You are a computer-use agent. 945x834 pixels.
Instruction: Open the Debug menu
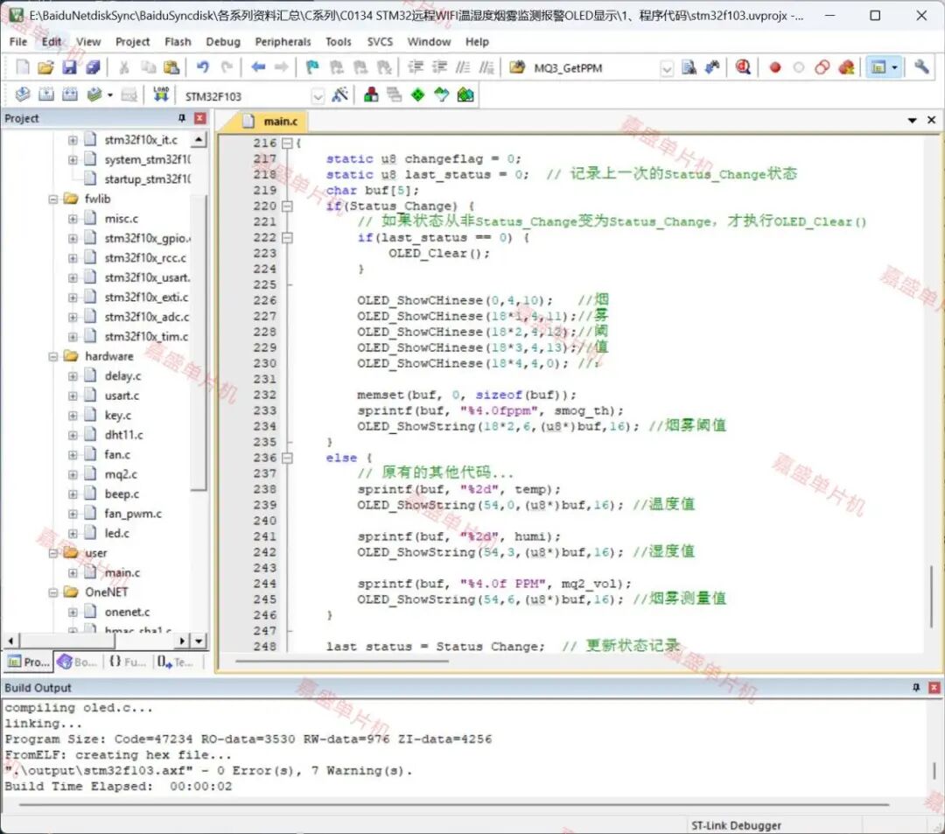[223, 42]
